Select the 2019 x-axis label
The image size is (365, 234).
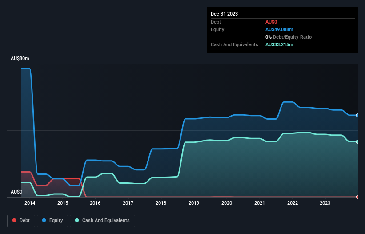click(194, 203)
